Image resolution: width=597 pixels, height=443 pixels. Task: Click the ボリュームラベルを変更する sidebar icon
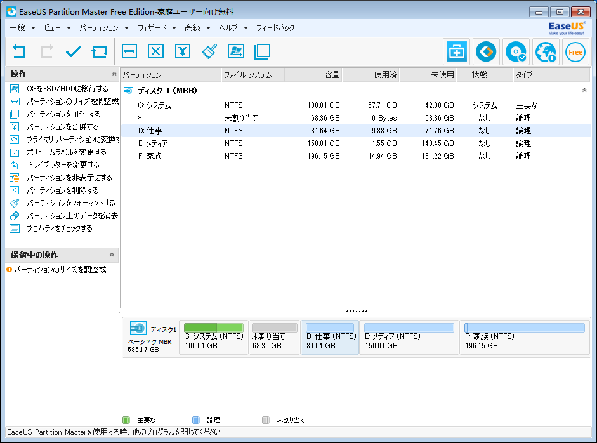coord(15,152)
